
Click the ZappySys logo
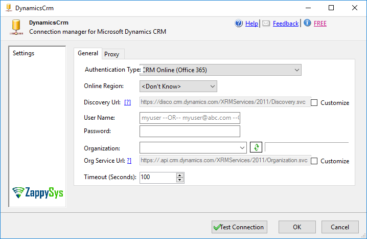click(x=38, y=192)
